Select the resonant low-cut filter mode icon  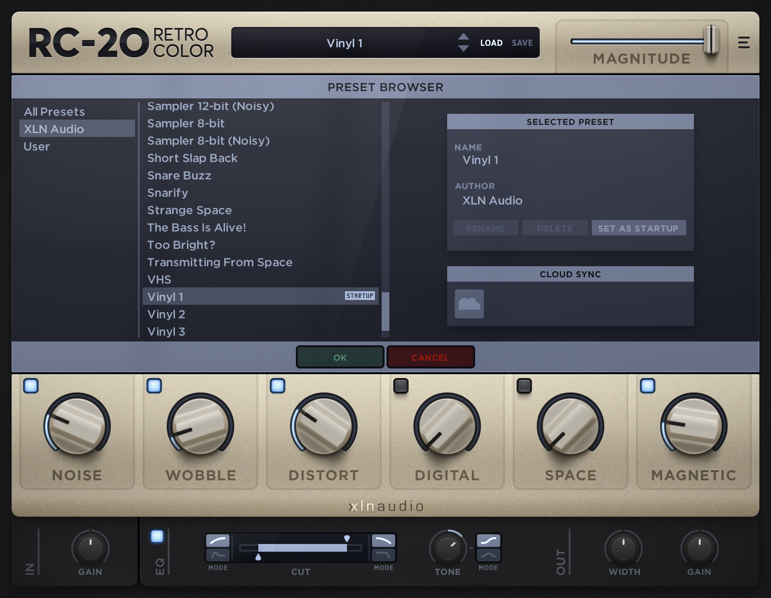point(218,555)
